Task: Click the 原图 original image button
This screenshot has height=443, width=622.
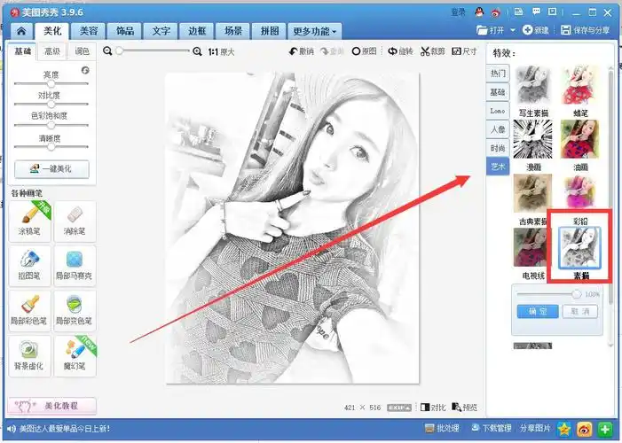Action: (x=364, y=51)
